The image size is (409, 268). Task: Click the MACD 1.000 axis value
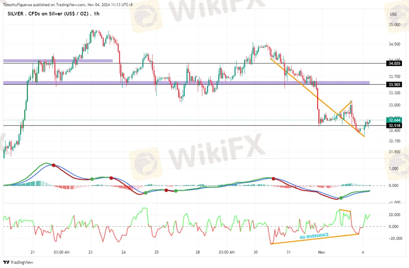[393, 168]
